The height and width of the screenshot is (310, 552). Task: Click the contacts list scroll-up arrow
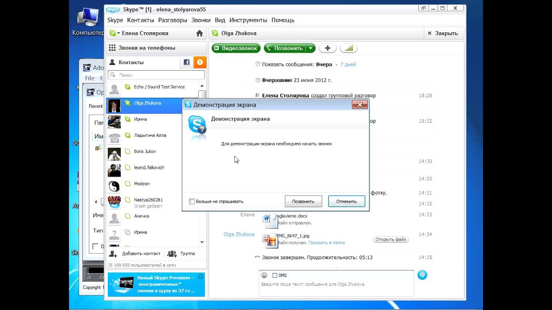(x=202, y=86)
